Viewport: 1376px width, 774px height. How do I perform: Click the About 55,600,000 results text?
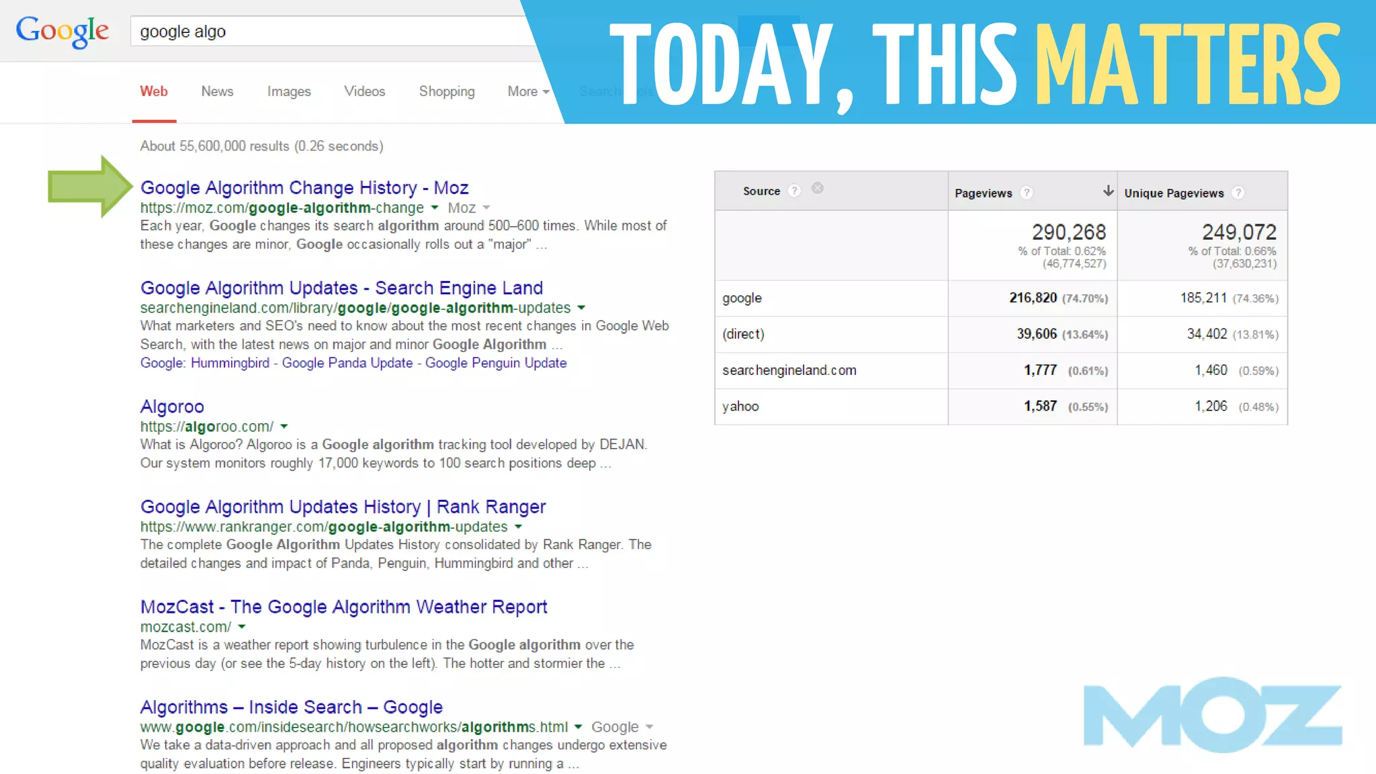[261, 146]
